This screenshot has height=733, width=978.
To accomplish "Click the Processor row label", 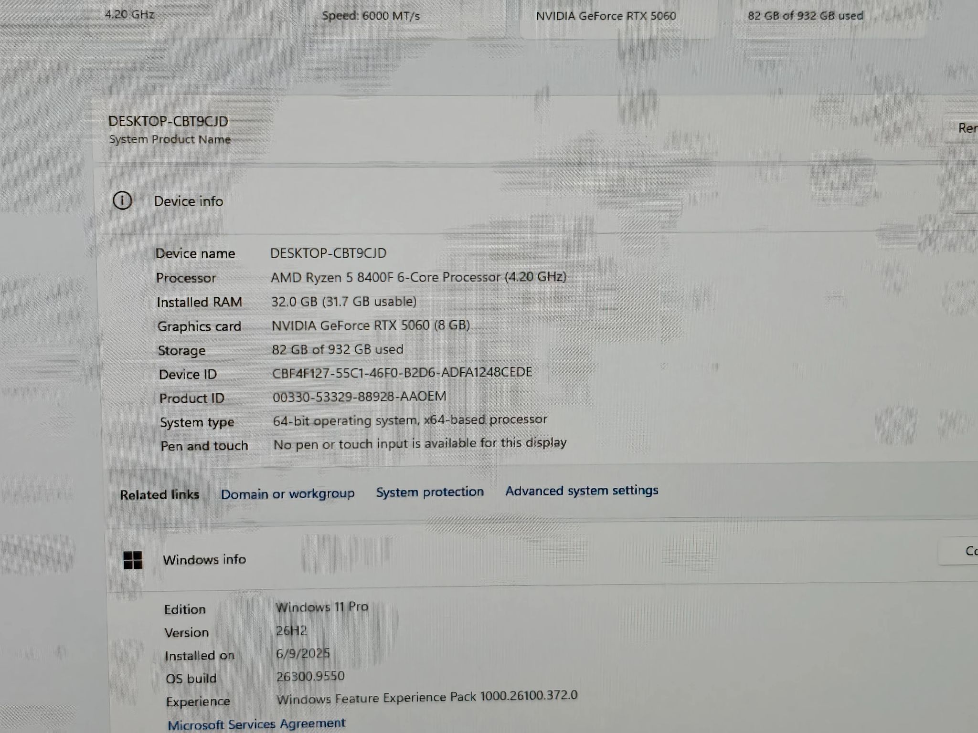I will point(186,278).
